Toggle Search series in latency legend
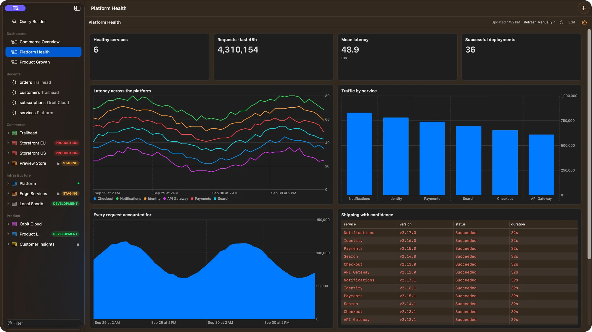Viewport: 592px width, 332px height. 221,198
